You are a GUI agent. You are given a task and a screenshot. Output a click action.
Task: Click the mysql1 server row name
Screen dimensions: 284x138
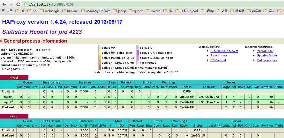(8, 97)
